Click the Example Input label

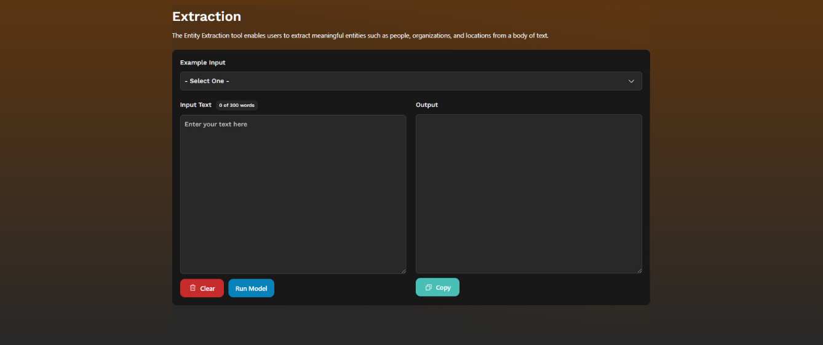point(202,63)
